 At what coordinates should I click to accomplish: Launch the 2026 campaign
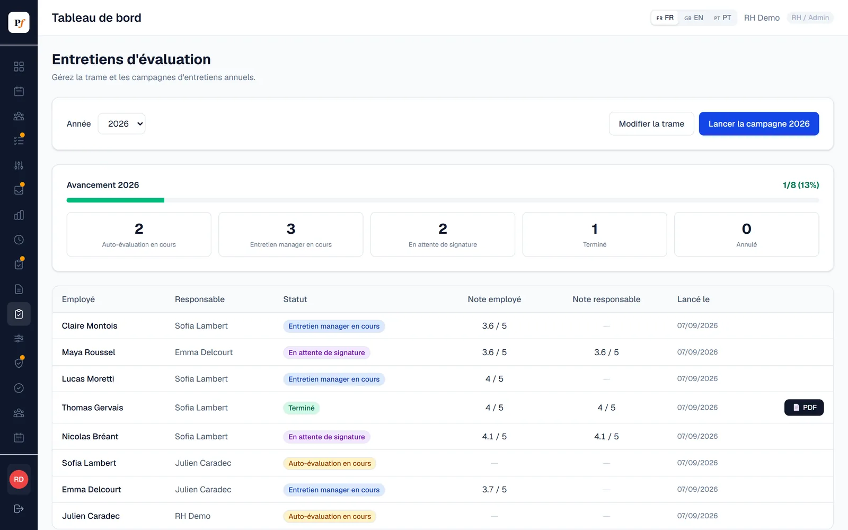(759, 123)
